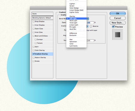This screenshot has height=111, width=135.
Task: Open the New Style dialog
Action: pos(118,23)
